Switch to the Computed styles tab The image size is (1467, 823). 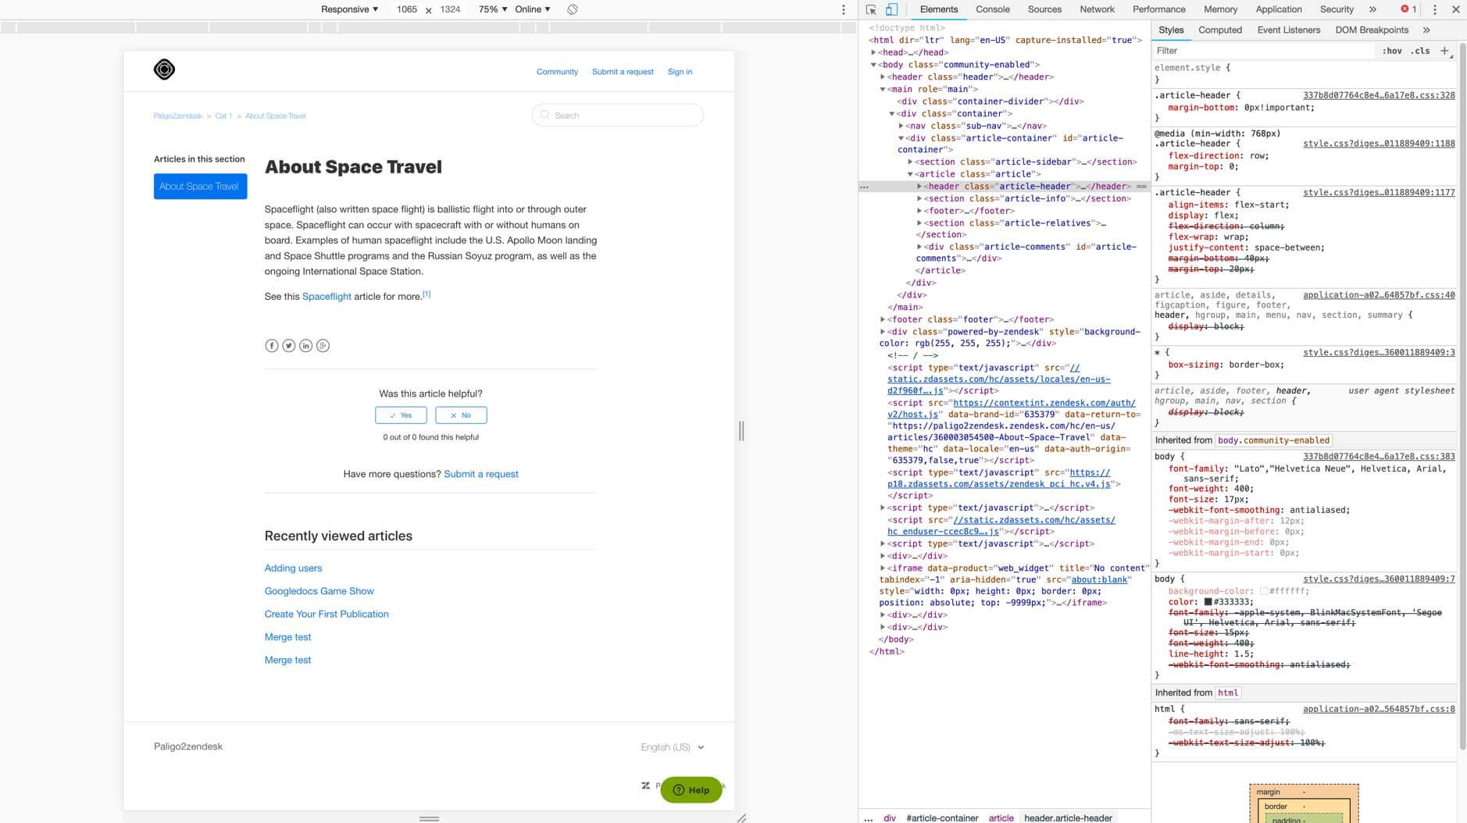click(1220, 30)
